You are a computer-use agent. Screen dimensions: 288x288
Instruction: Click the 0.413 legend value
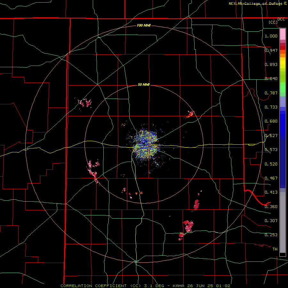[271, 192]
